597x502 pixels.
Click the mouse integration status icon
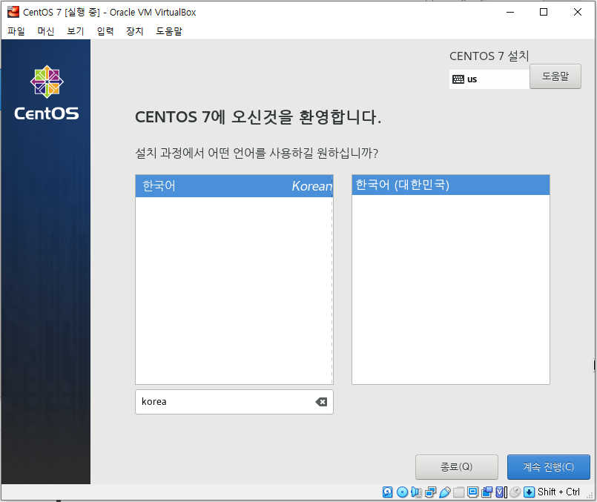point(515,492)
